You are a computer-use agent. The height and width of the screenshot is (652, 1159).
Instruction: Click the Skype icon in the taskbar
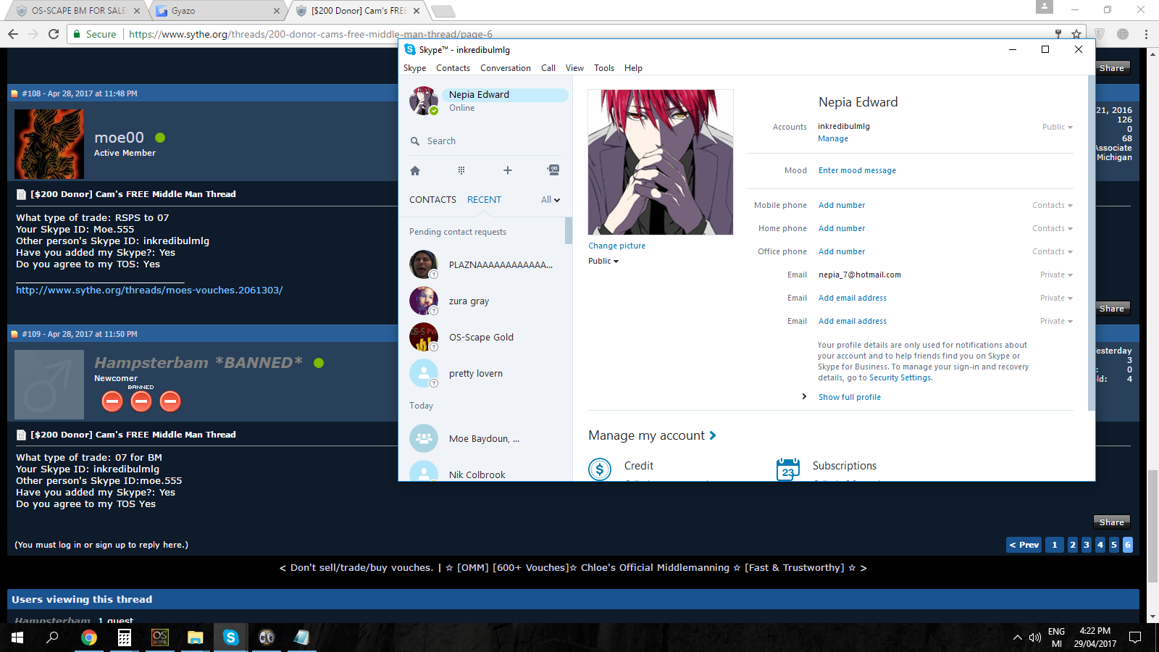pos(231,638)
